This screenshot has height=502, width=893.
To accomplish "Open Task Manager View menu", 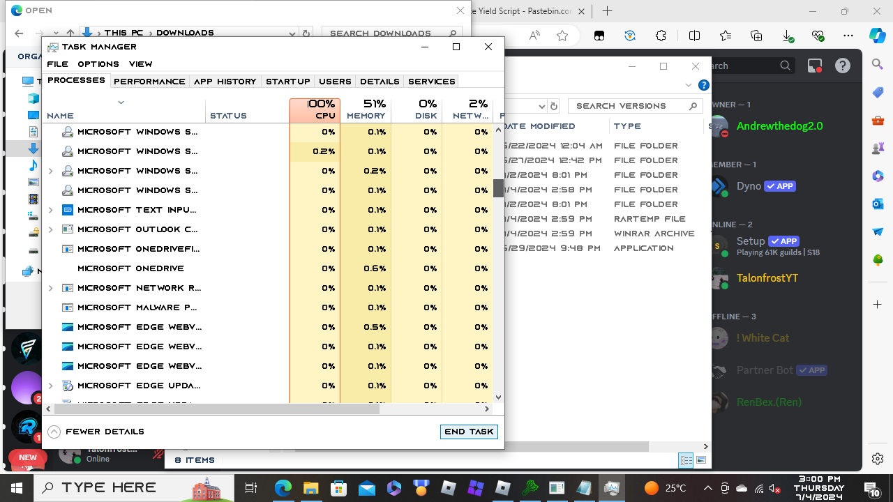I will pos(140,64).
